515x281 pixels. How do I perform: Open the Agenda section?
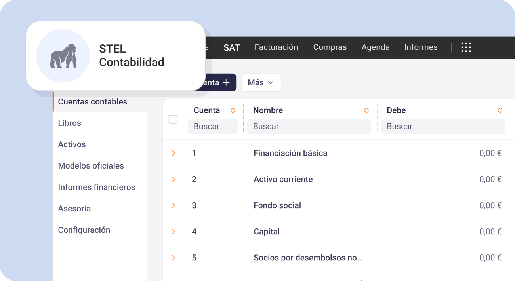(375, 47)
